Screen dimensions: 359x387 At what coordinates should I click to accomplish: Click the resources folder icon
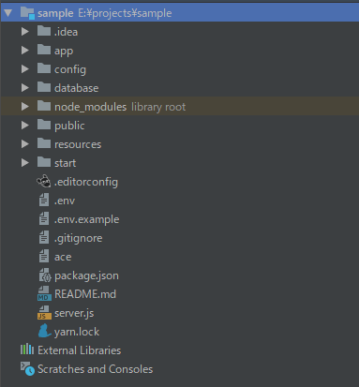coord(44,143)
